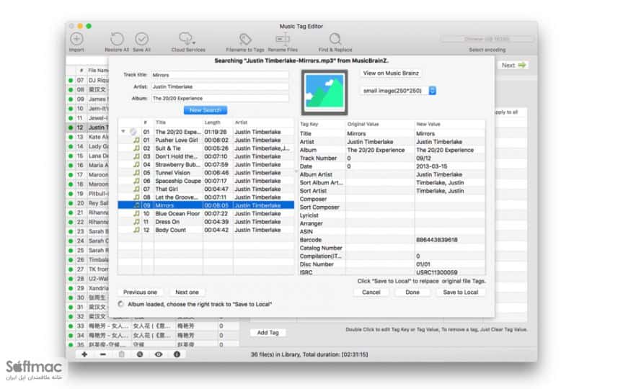Click the search icon in the bottom bar
The width and height of the screenshot is (623, 389).
[x=140, y=354]
